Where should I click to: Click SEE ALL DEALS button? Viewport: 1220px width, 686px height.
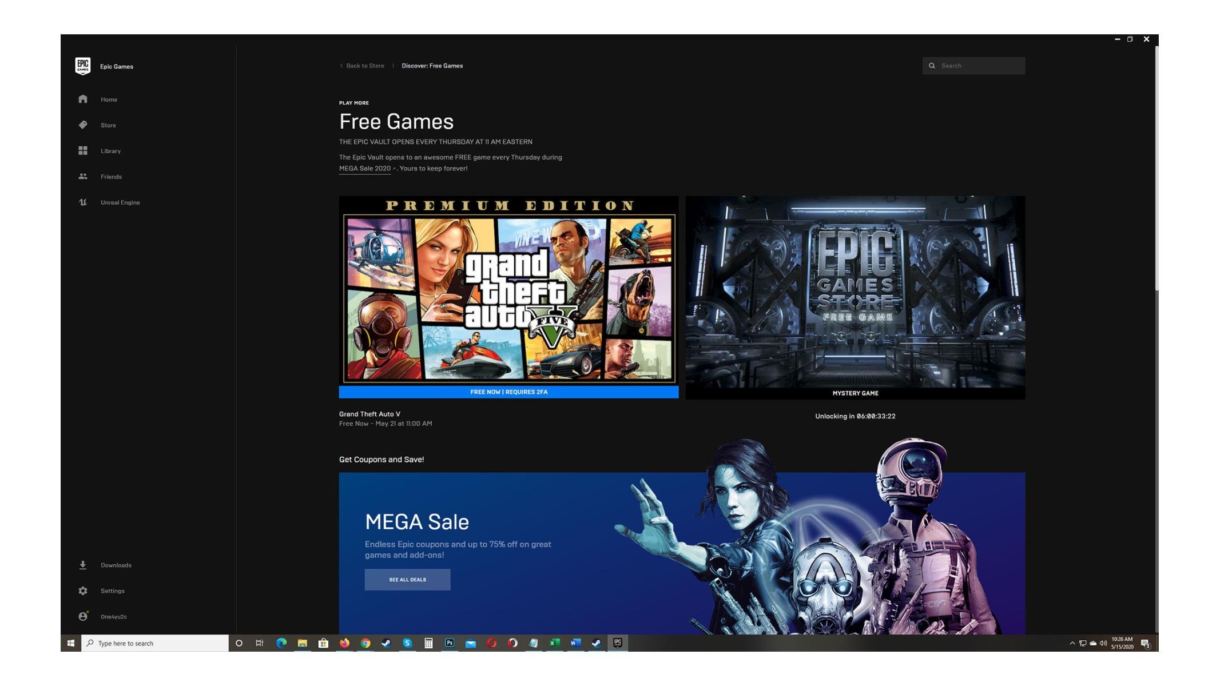coord(407,579)
